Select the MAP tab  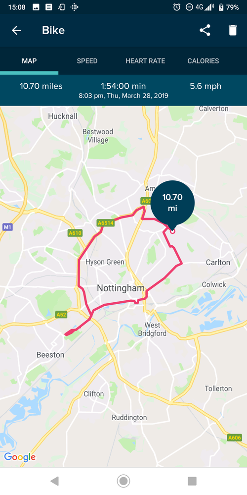29,61
